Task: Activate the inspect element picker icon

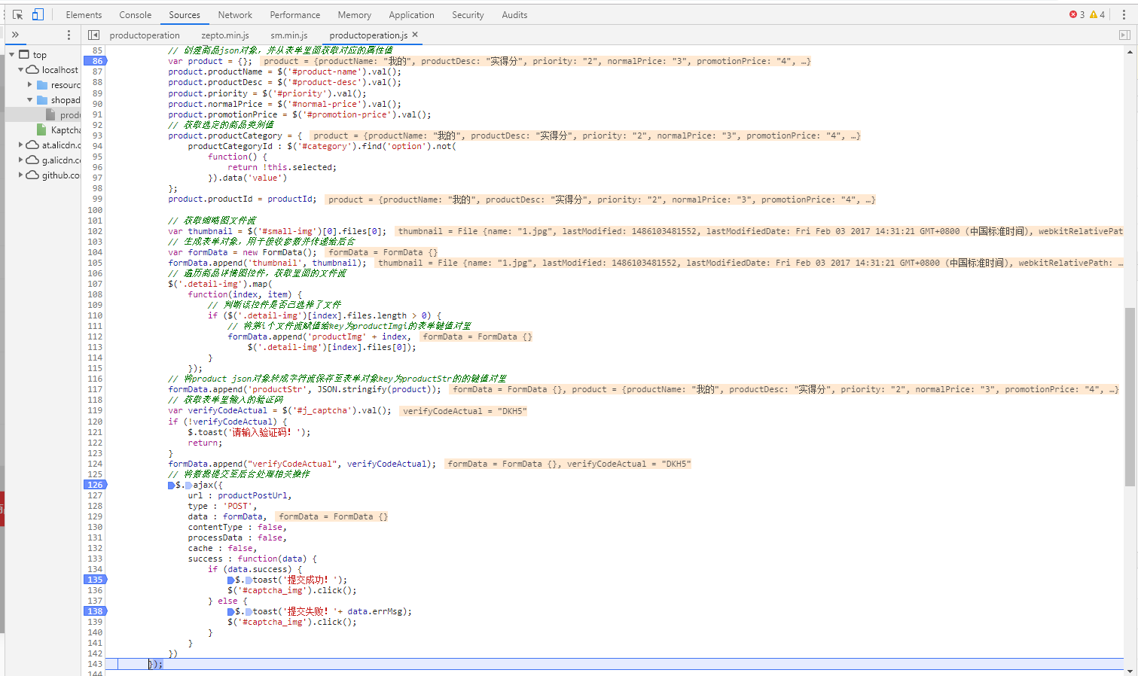Action: (18, 14)
